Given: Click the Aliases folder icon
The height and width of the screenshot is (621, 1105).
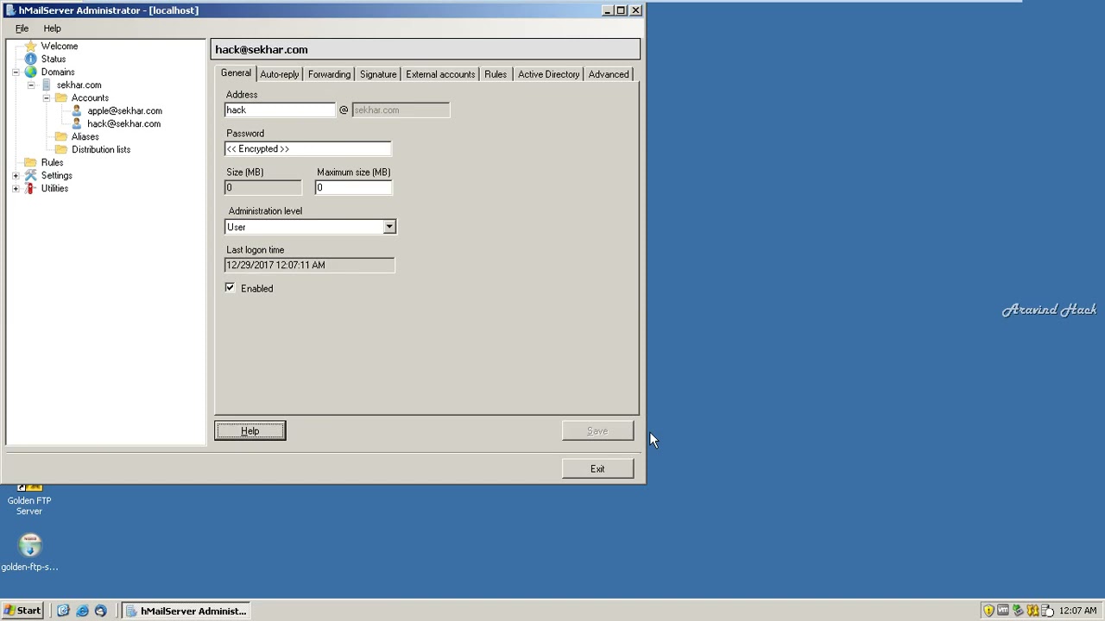Looking at the screenshot, I should point(61,136).
